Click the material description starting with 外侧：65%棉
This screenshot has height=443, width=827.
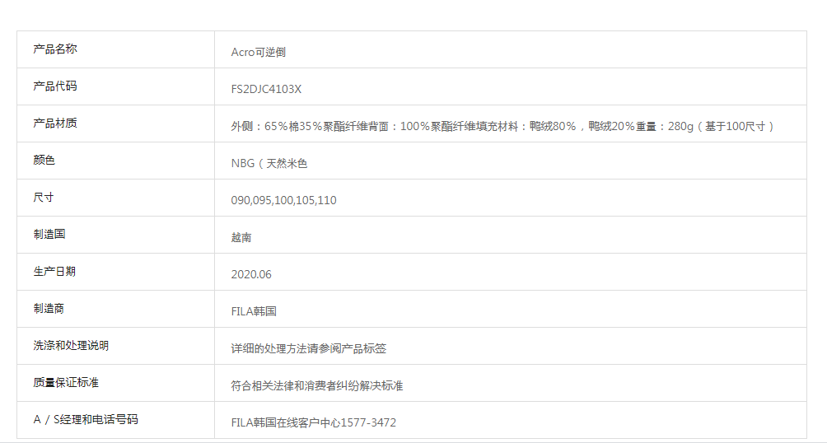(x=502, y=126)
